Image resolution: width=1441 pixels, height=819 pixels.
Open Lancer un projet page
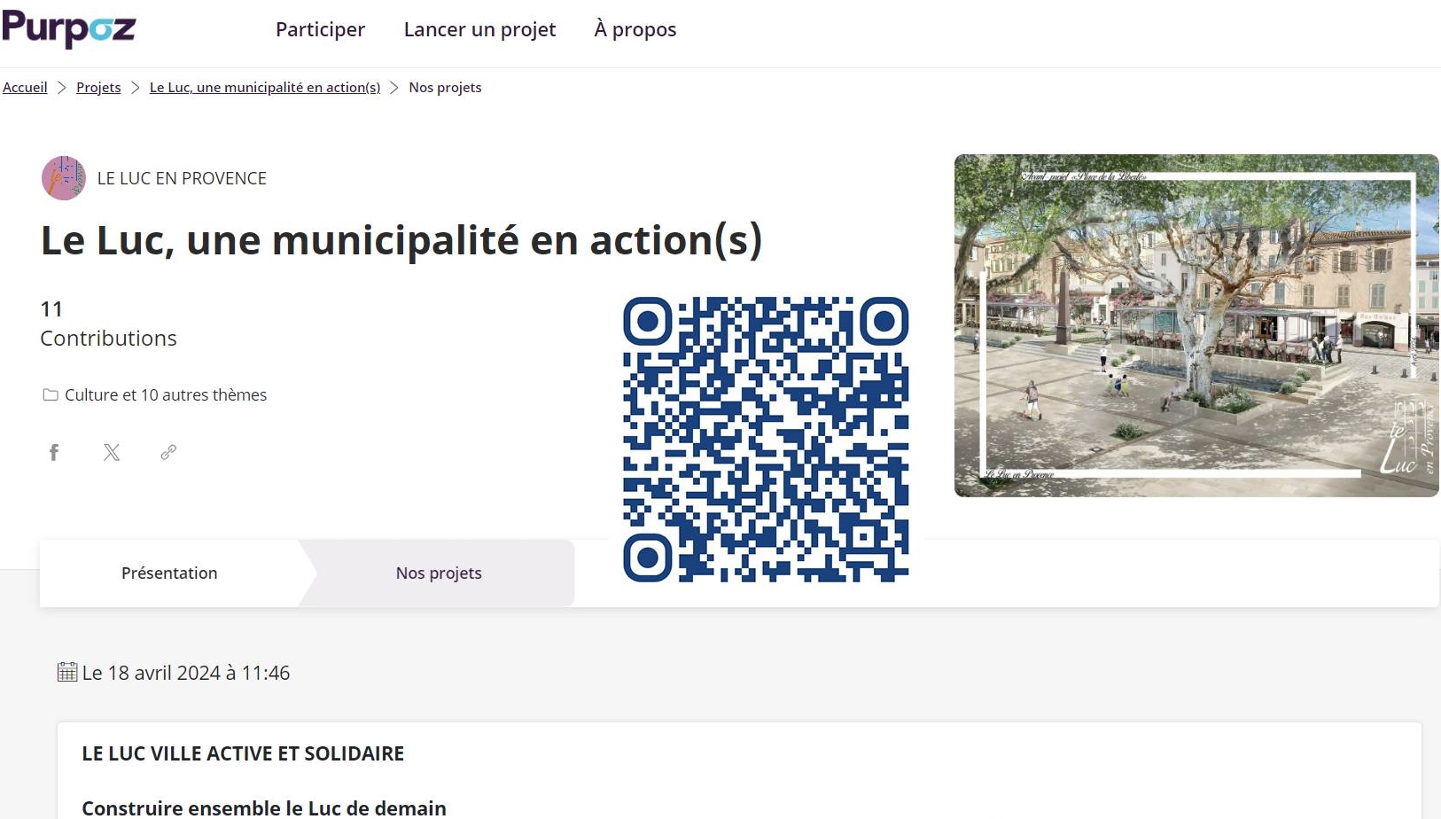(x=479, y=29)
